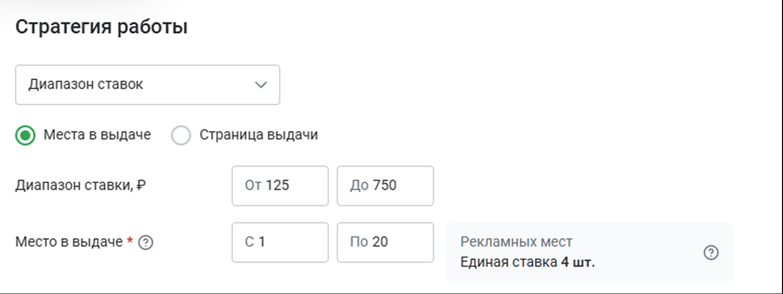Viewport: 783px width, 294px height.
Task: Open the Диапазон ставок strategy combo box
Action: click(x=148, y=85)
